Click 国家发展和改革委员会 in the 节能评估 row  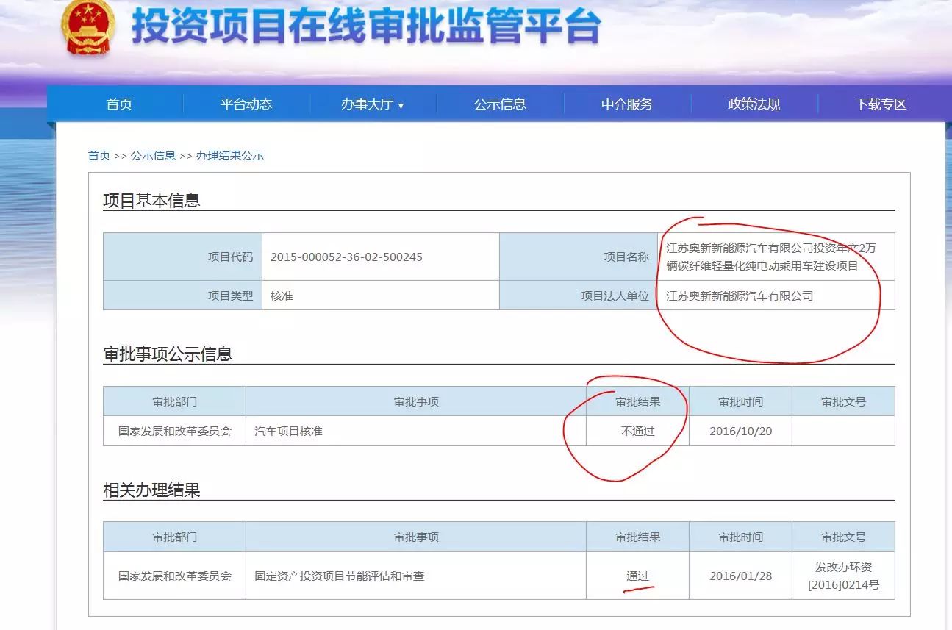pos(175,576)
